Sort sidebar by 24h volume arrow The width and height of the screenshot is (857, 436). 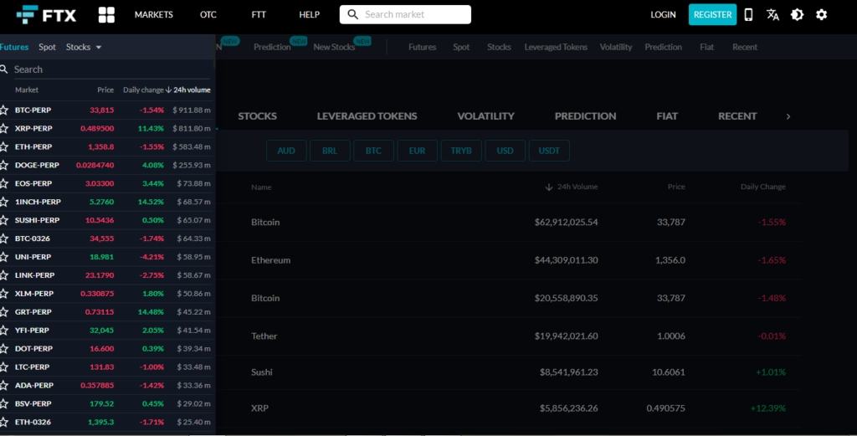pos(168,90)
